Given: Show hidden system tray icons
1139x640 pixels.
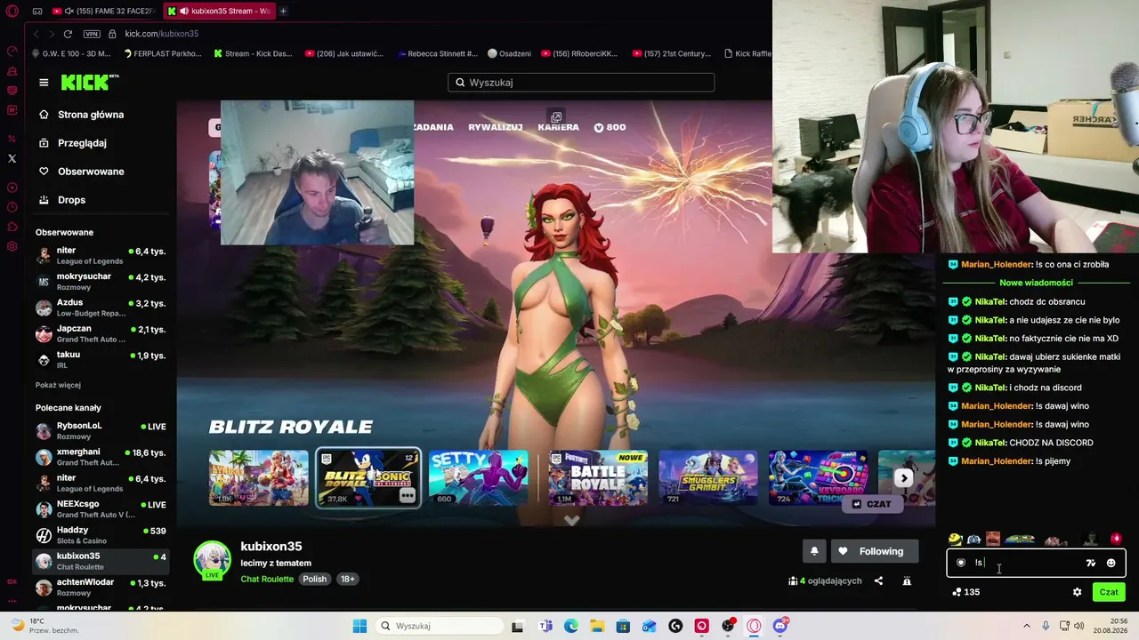Looking at the screenshot, I should (1026, 626).
